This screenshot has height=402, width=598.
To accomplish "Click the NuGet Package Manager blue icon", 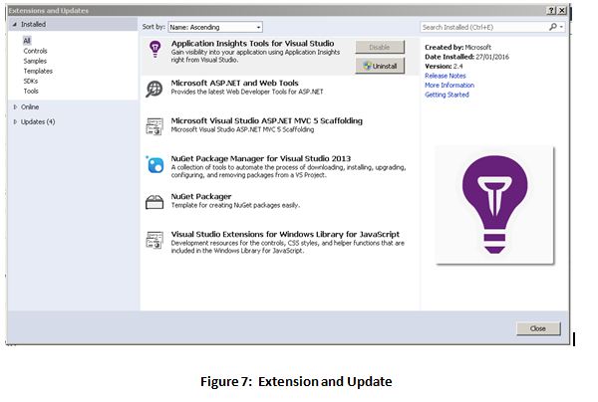I will tap(154, 164).
